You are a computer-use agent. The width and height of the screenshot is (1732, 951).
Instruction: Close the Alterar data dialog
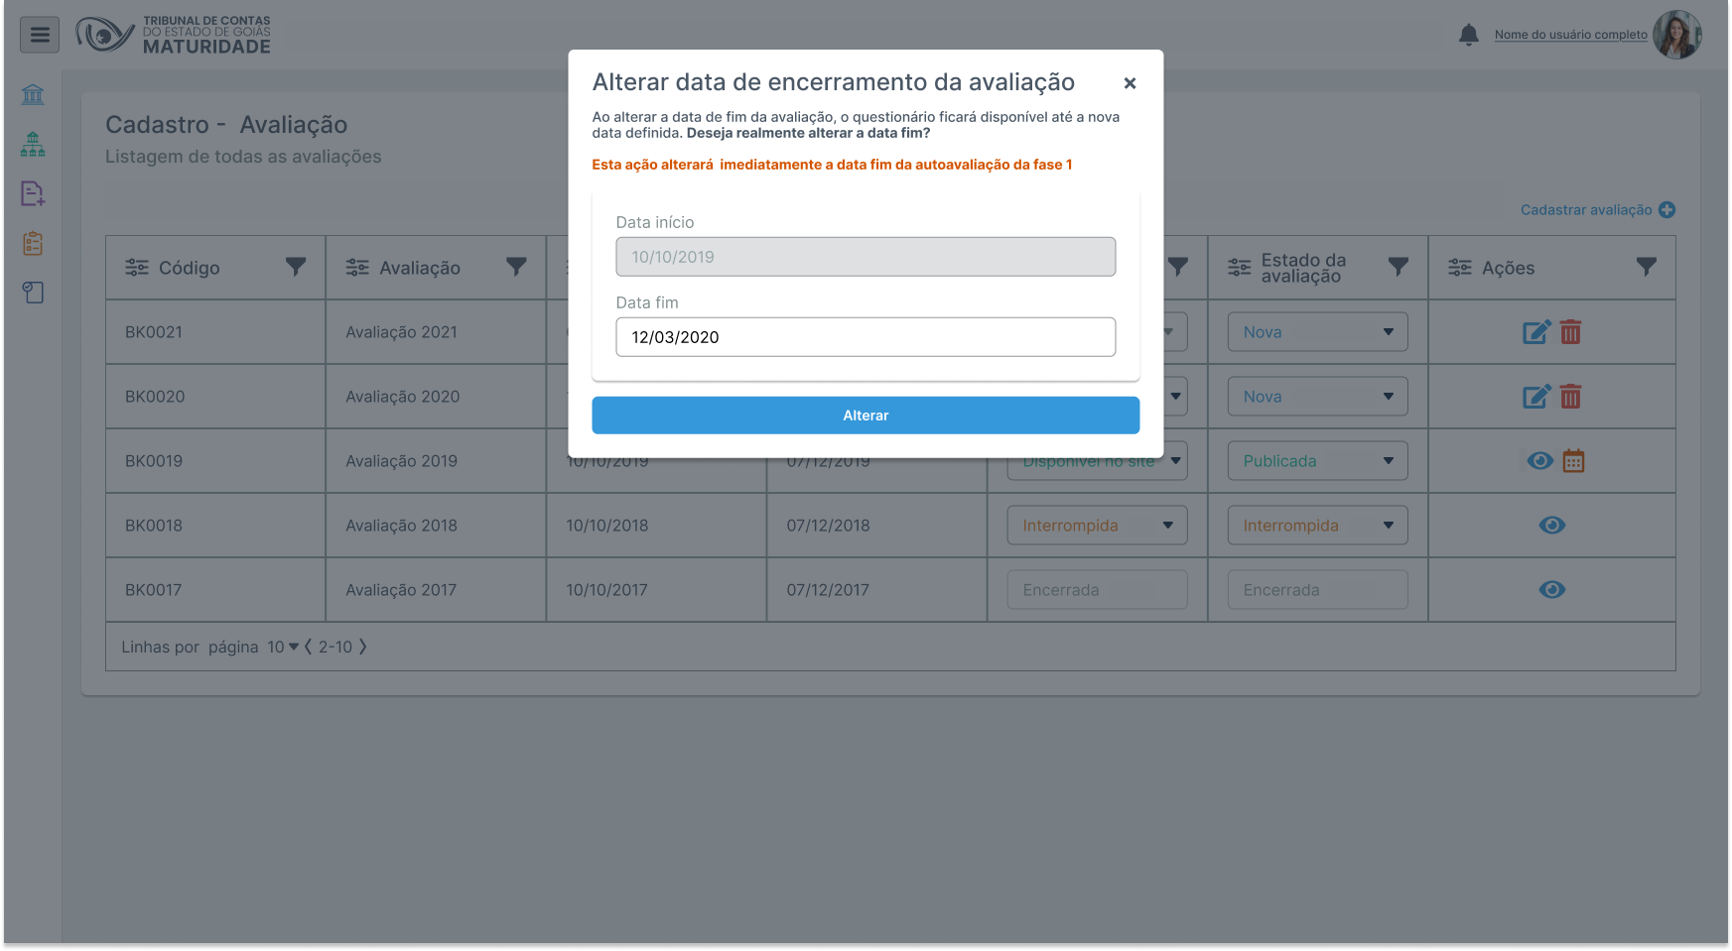[x=1129, y=83]
